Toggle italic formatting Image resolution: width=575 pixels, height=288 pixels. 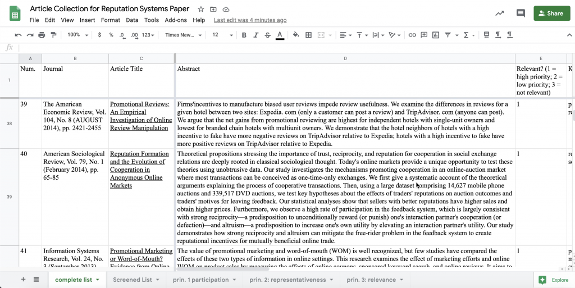point(255,35)
